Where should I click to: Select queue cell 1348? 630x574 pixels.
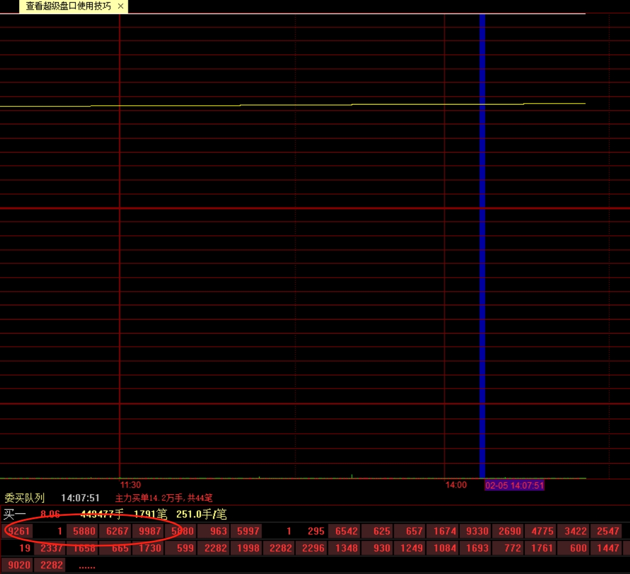click(345, 548)
